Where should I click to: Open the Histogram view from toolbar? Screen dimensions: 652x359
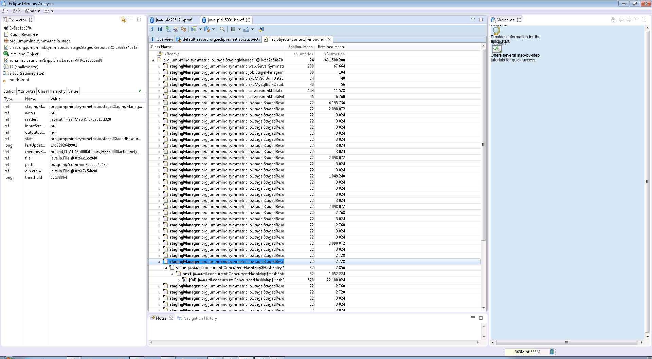point(160,29)
